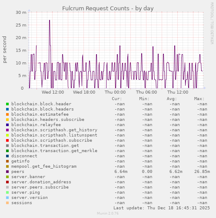Click the blockchain.block.header green color swatch
Screen dimensions: 216x218
pos(7,104)
